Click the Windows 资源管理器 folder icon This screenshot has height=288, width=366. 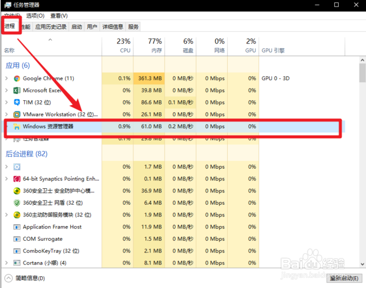(x=17, y=126)
